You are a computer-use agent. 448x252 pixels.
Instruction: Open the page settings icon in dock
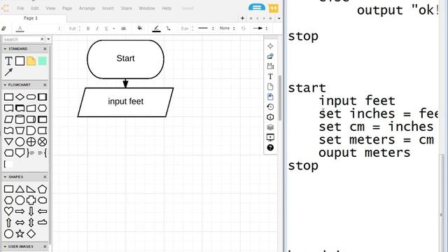(x=270, y=87)
